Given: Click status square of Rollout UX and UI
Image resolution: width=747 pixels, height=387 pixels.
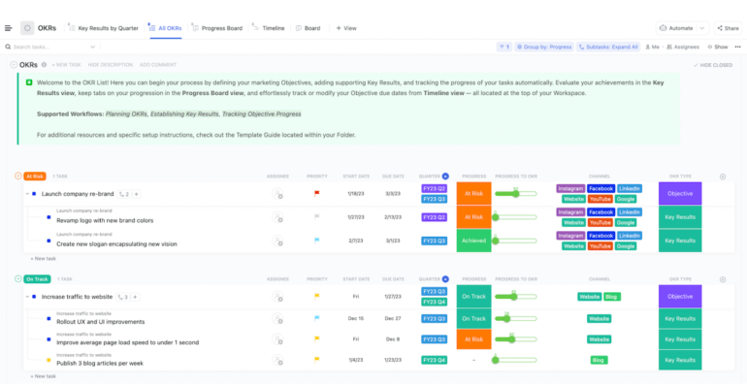Looking at the screenshot, I should click(x=49, y=319).
